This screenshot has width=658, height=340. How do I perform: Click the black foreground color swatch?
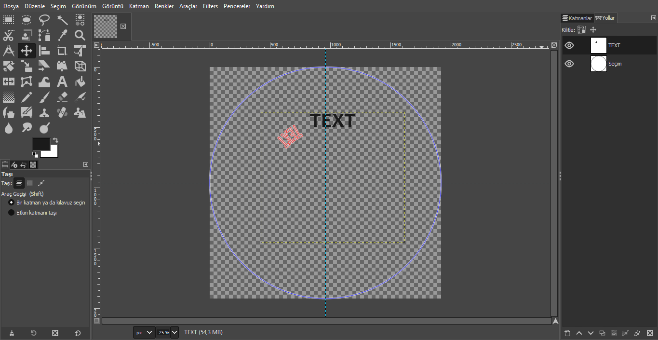tap(41, 144)
